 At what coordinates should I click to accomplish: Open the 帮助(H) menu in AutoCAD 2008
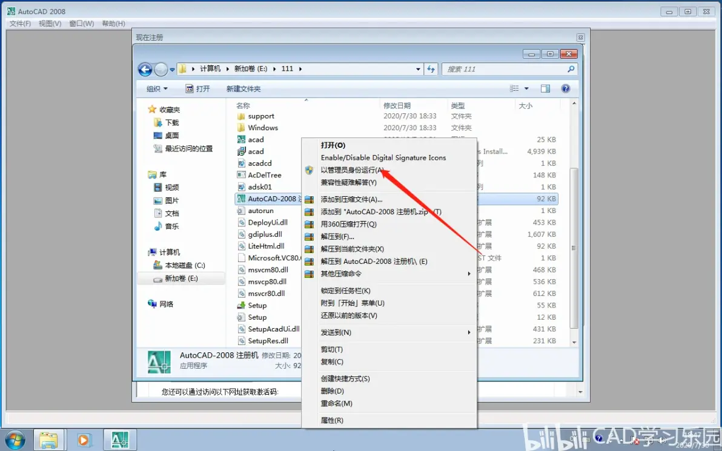click(x=113, y=24)
